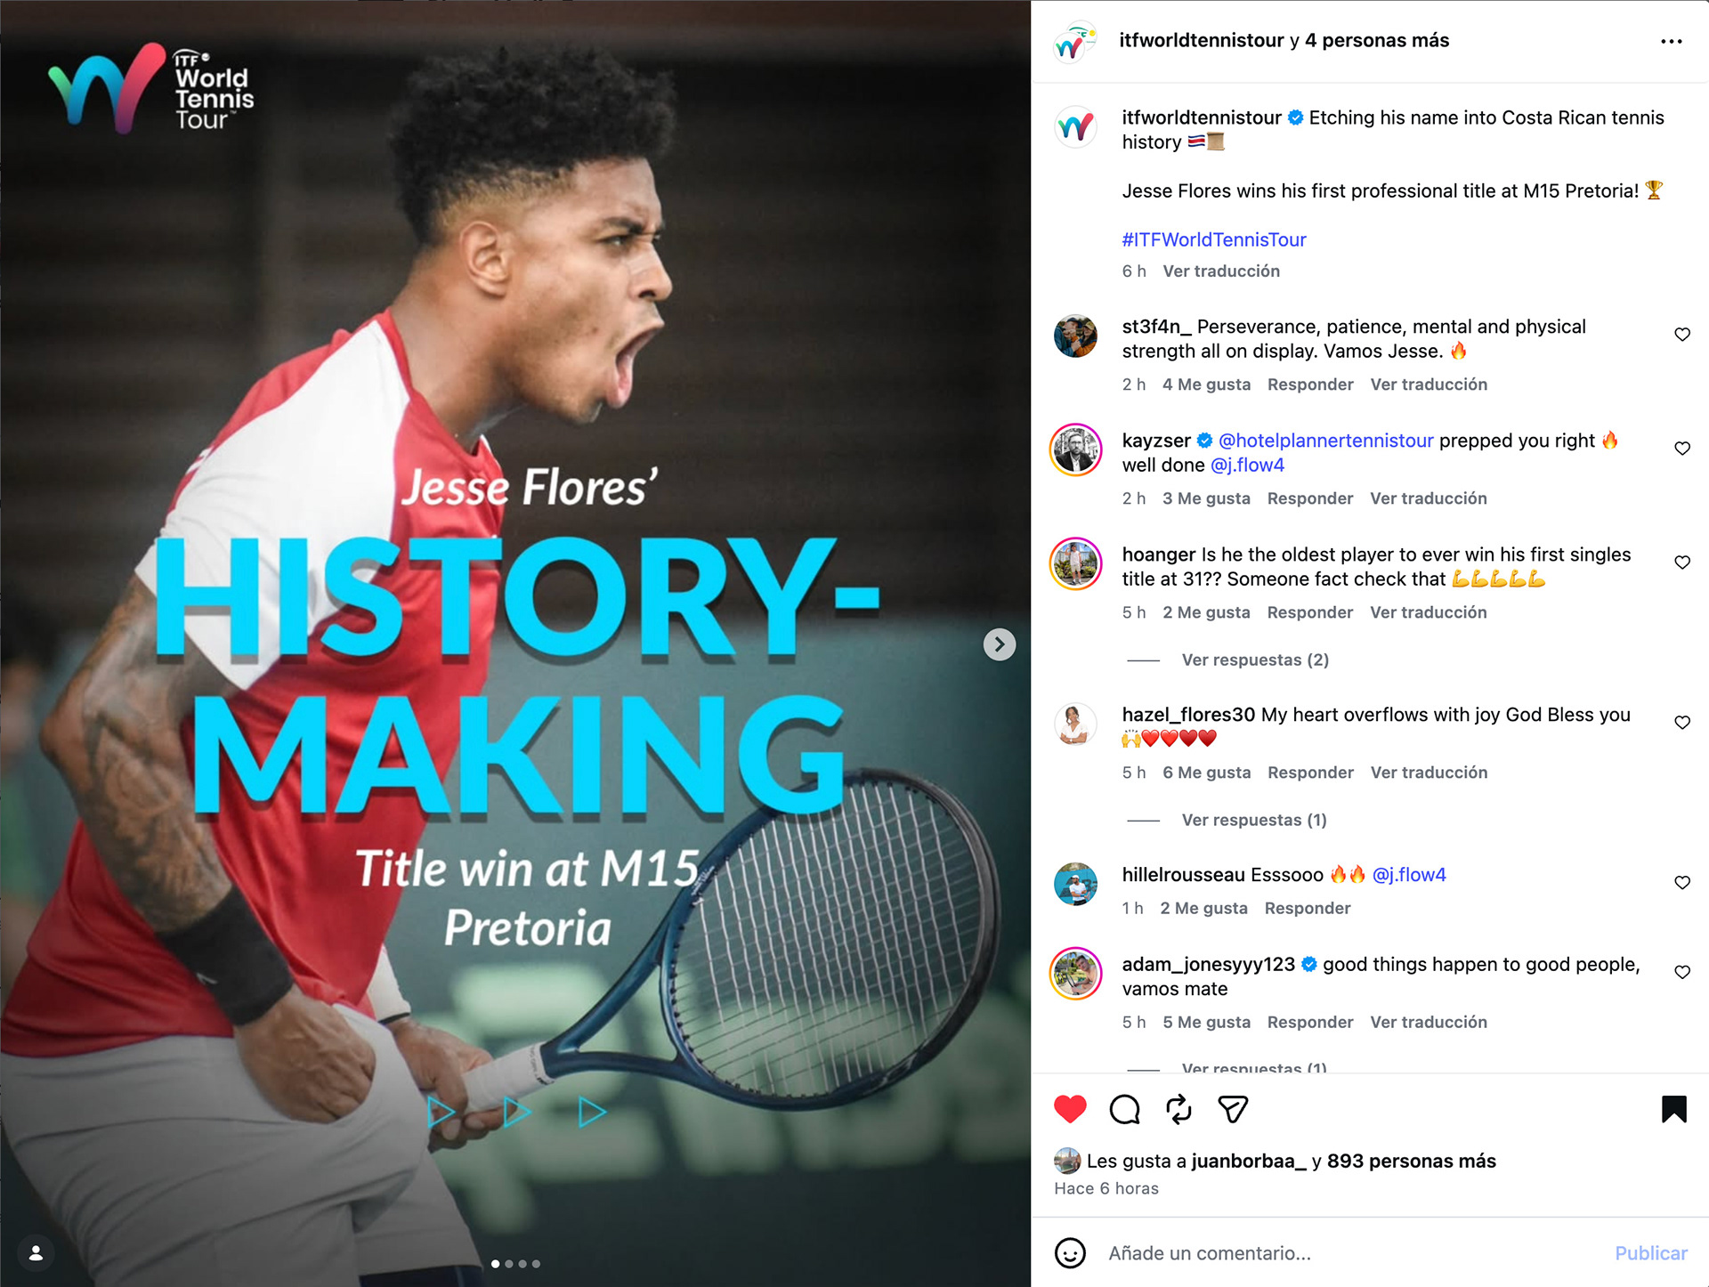Image resolution: width=1709 pixels, height=1287 pixels.
Task: Share post via paper plane icon
Action: [x=1233, y=1109]
